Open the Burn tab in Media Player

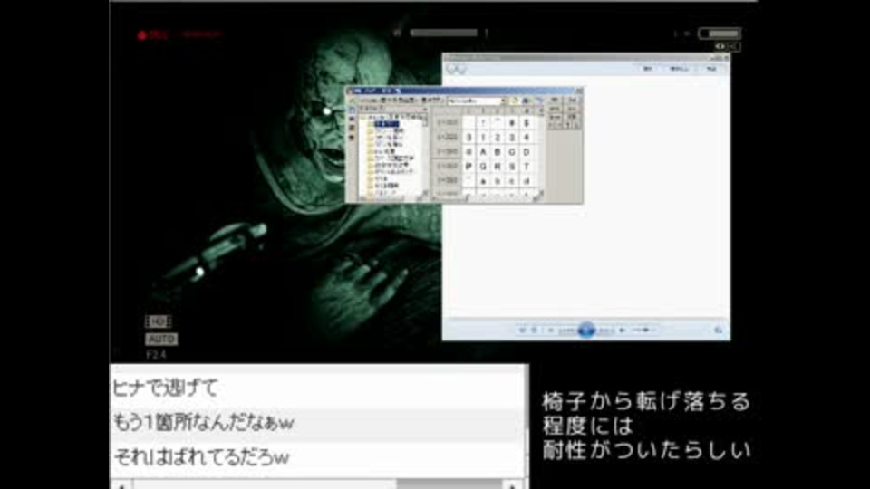coord(679,69)
